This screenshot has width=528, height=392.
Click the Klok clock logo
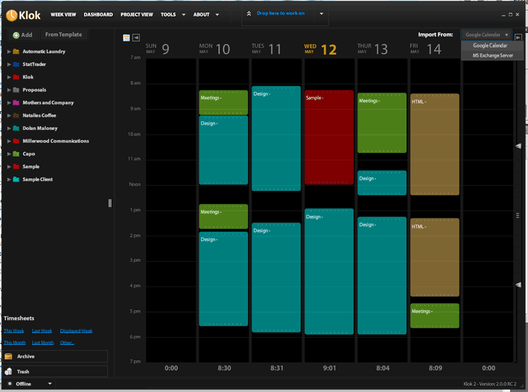[12, 15]
